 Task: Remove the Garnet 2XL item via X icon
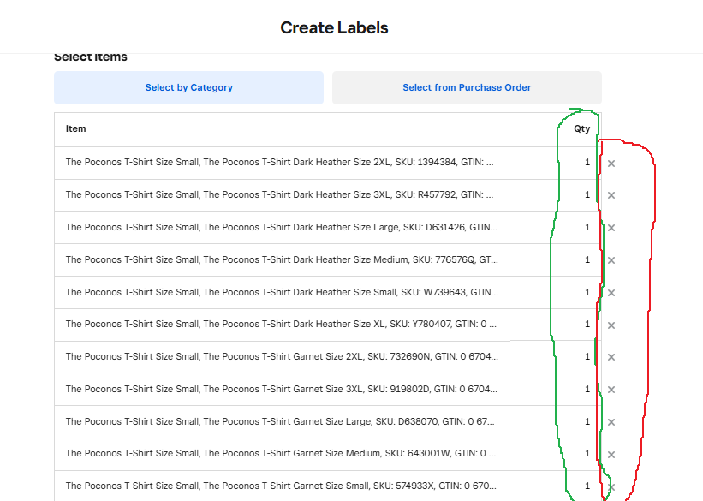point(611,356)
